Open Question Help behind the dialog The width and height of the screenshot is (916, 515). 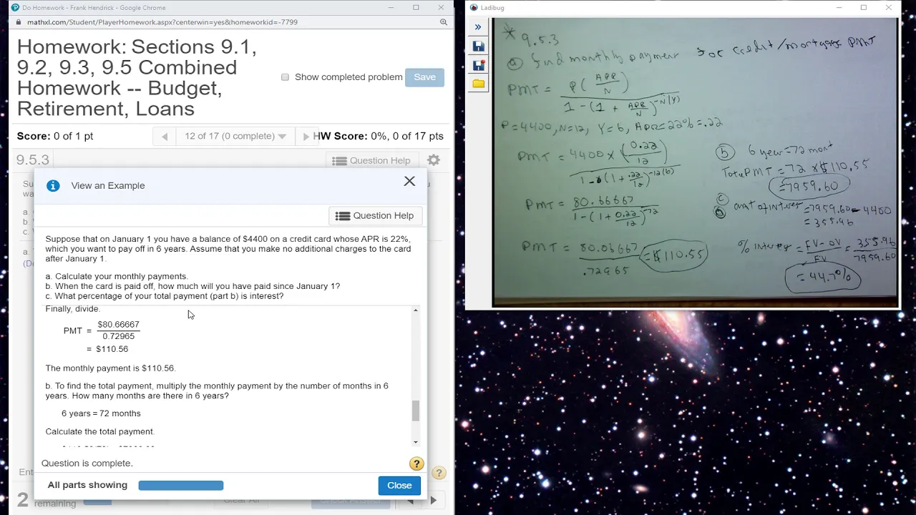pyautogui.click(x=372, y=160)
